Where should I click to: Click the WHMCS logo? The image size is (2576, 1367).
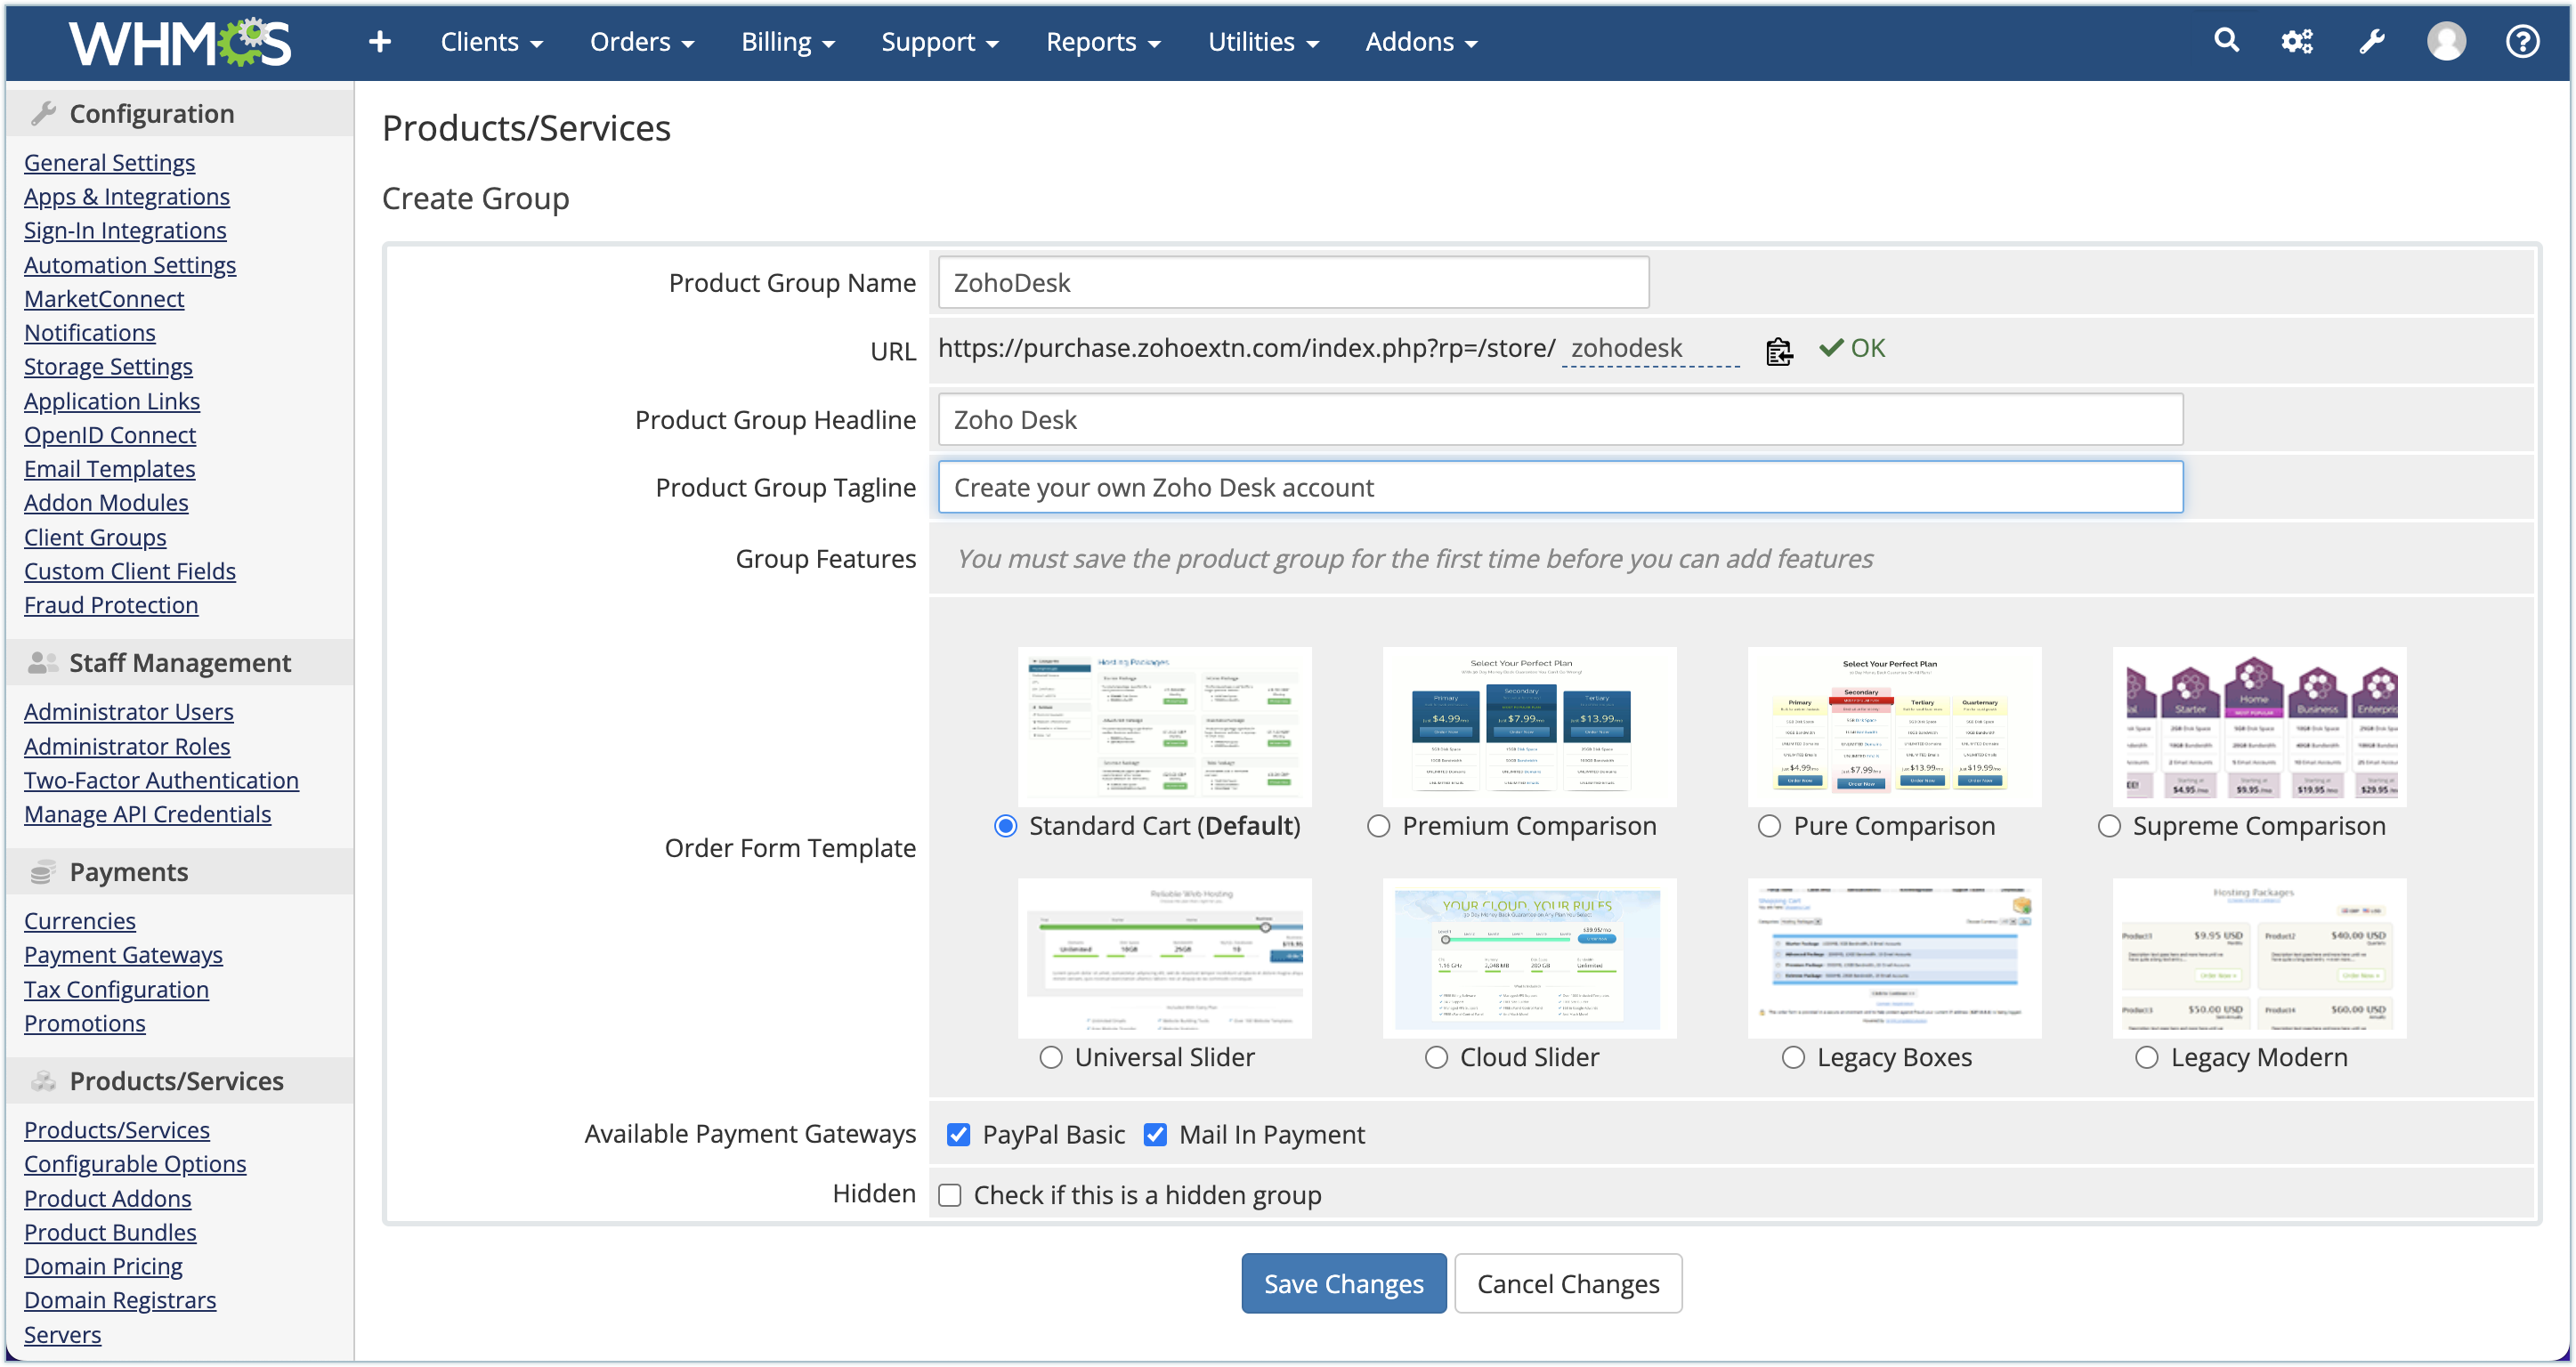[180, 42]
